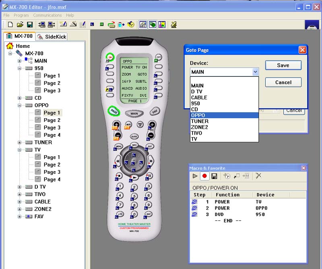Click the save disk icon in Macro window

214,176
